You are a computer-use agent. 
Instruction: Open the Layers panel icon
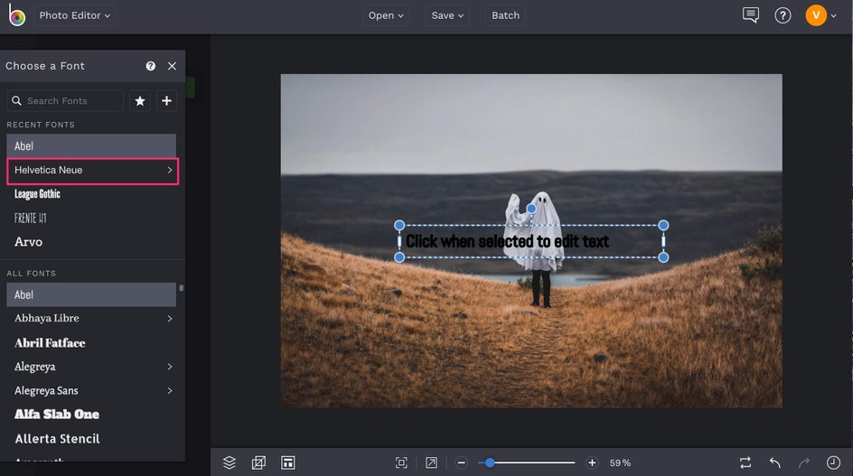click(x=229, y=462)
